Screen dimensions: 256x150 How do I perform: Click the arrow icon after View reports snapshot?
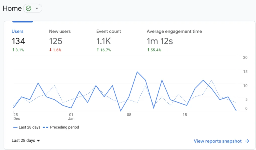tap(247, 141)
